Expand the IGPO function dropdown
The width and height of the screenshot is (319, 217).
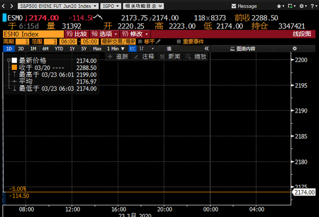111,6
